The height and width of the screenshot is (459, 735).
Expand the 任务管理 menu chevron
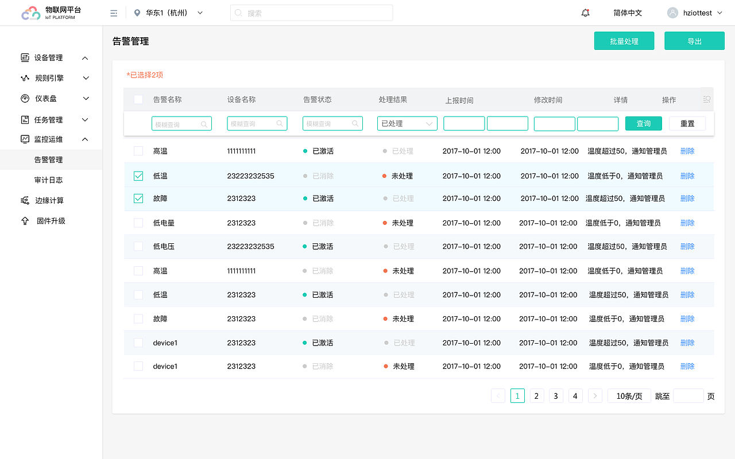[x=85, y=119]
